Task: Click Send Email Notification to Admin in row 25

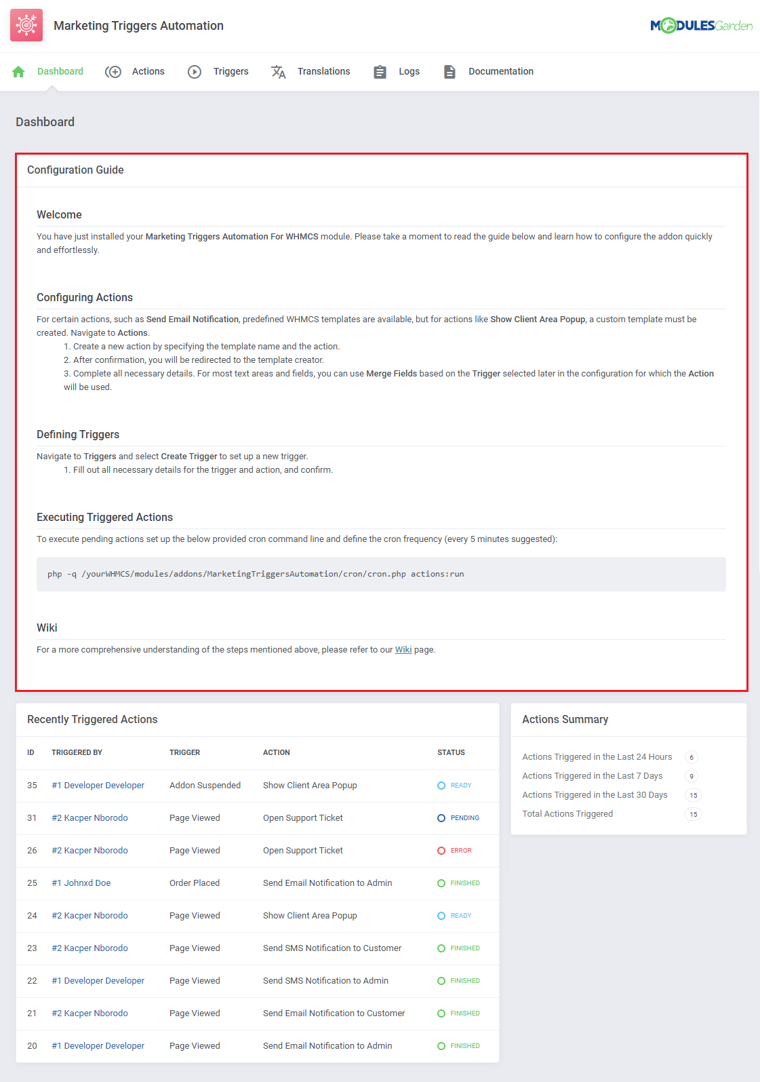Action: [x=327, y=883]
